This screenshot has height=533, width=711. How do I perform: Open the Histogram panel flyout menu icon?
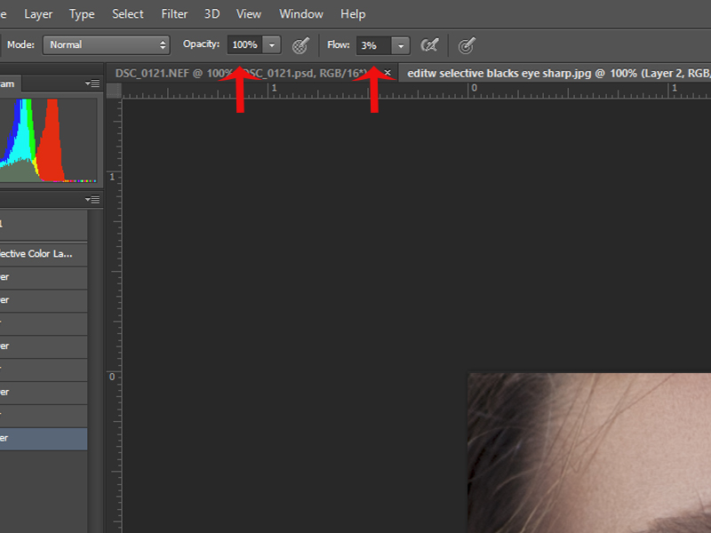coord(92,84)
